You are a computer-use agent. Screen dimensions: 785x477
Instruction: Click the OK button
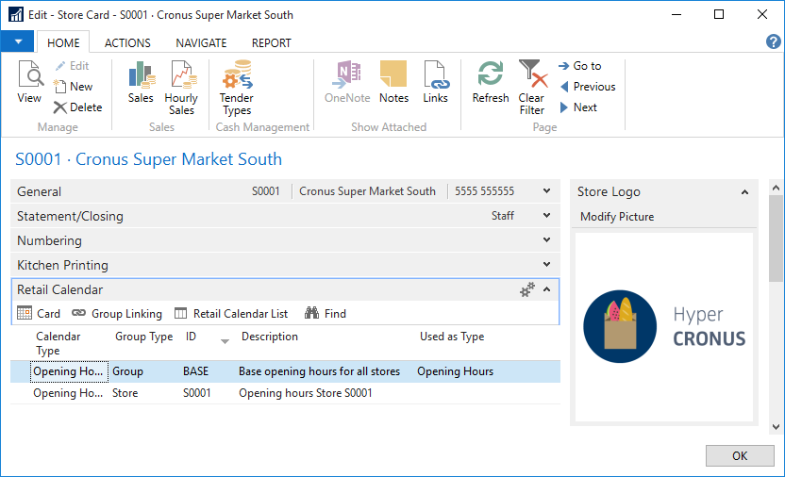point(739,456)
